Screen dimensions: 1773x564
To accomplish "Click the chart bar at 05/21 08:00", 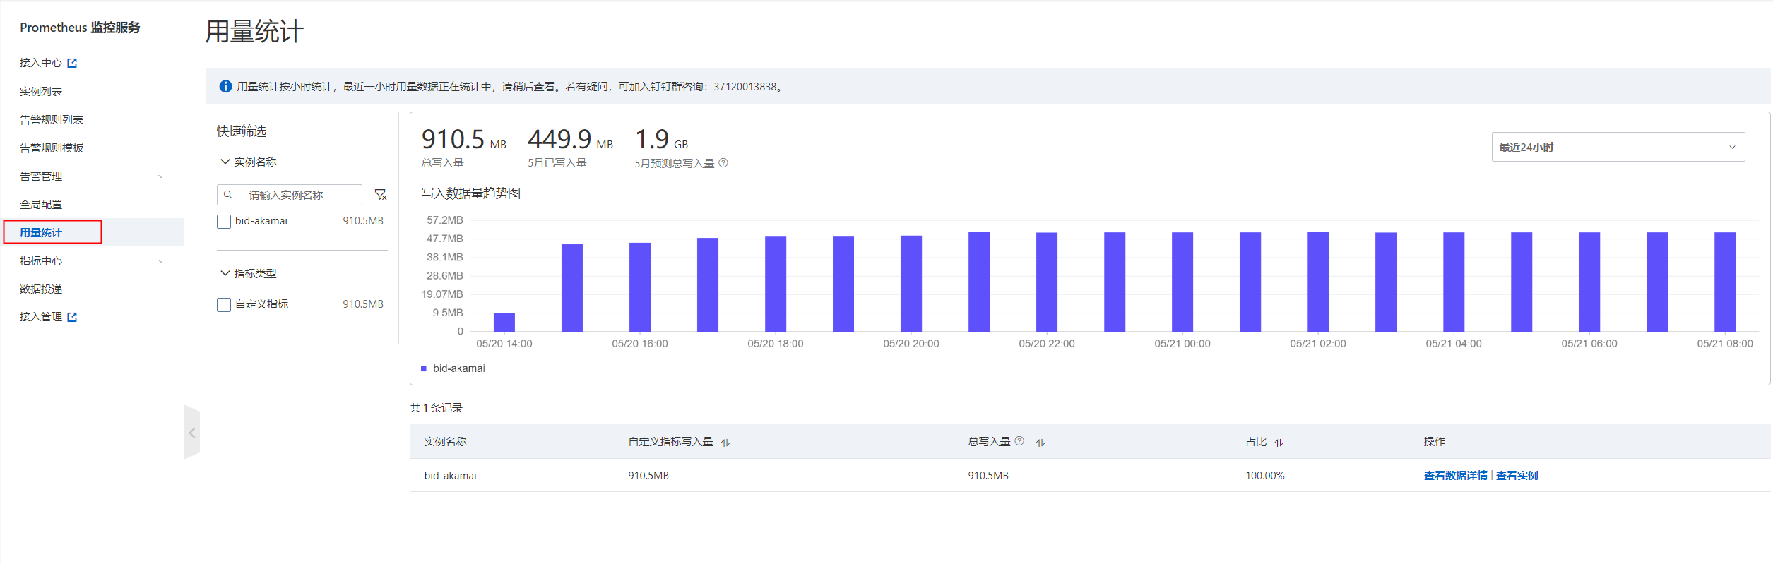I will pyautogui.click(x=1725, y=282).
